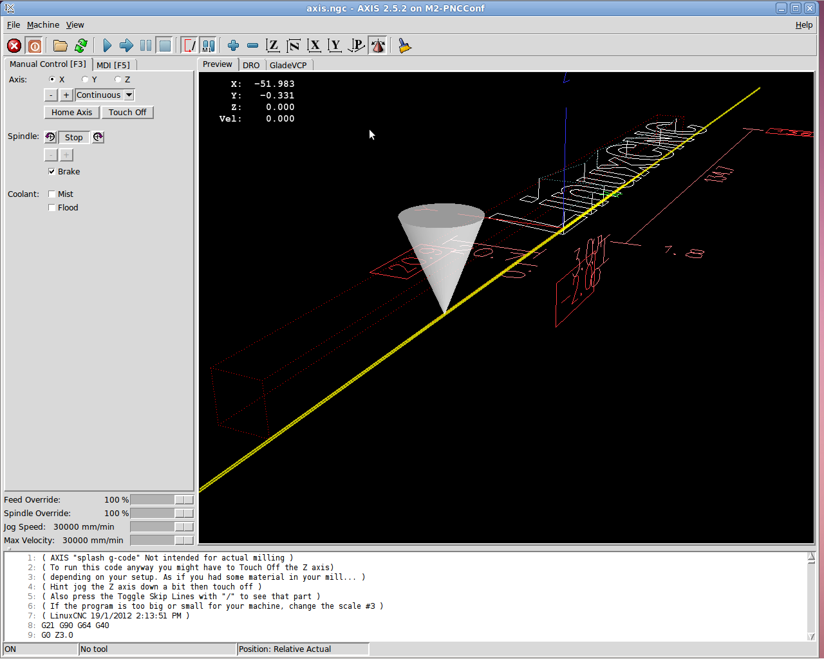Toggle the machine power icon
Viewport: 824px width, 659px height.
click(x=35, y=46)
